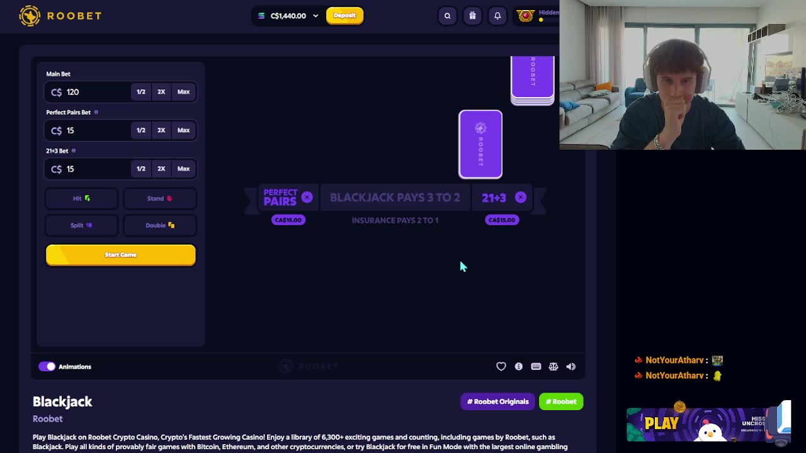Halve the Perfect Pairs Bet with 1/2

click(x=141, y=130)
